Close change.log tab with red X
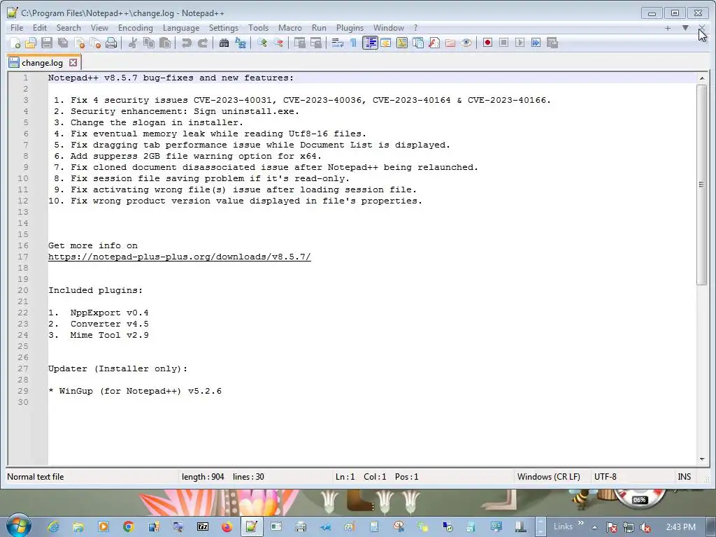The width and height of the screenshot is (716, 537). click(73, 62)
